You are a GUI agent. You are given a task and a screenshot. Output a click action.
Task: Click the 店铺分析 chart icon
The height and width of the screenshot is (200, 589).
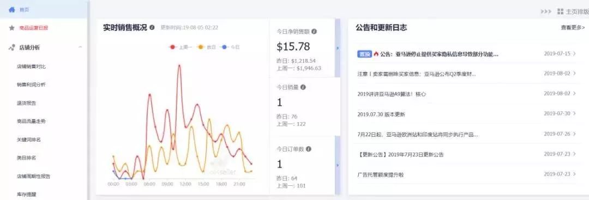point(11,47)
